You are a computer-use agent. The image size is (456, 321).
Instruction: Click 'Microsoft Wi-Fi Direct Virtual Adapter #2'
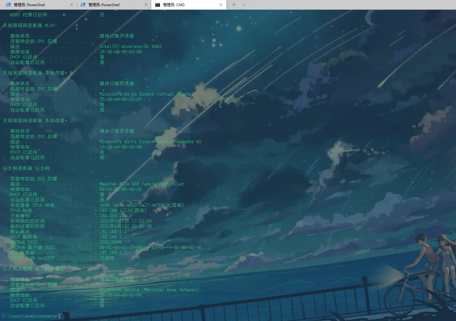click(150, 142)
